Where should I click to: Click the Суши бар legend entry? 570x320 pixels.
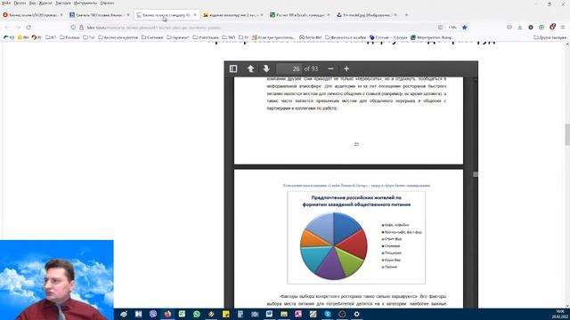(391, 260)
